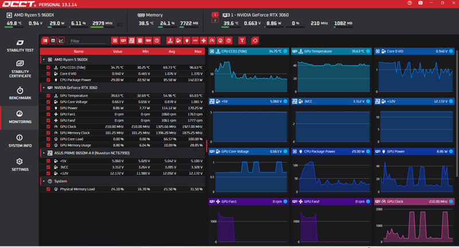Click the screenshot camera icon in title bar
Image resolution: width=459 pixels, height=248 pixels.
click(x=421, y=3)
